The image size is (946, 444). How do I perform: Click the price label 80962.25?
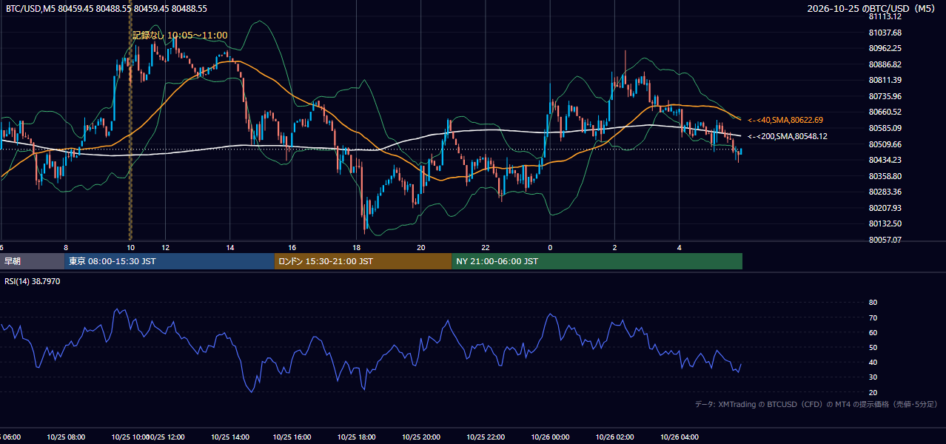[x=885, y=48]
